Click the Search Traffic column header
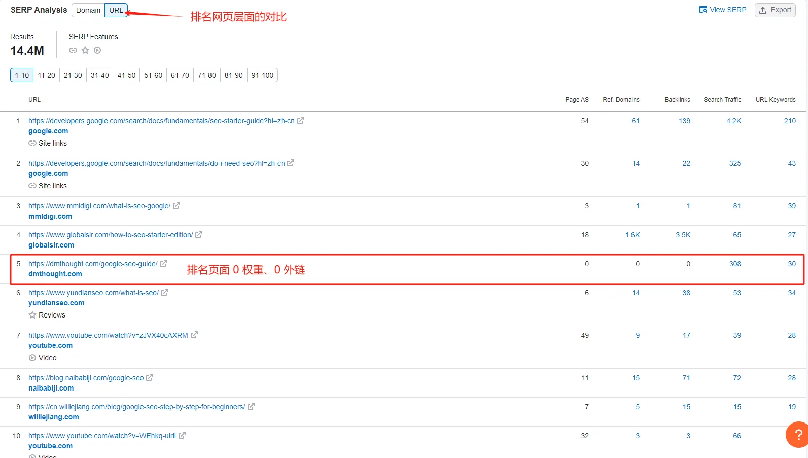 coord(722,100)
